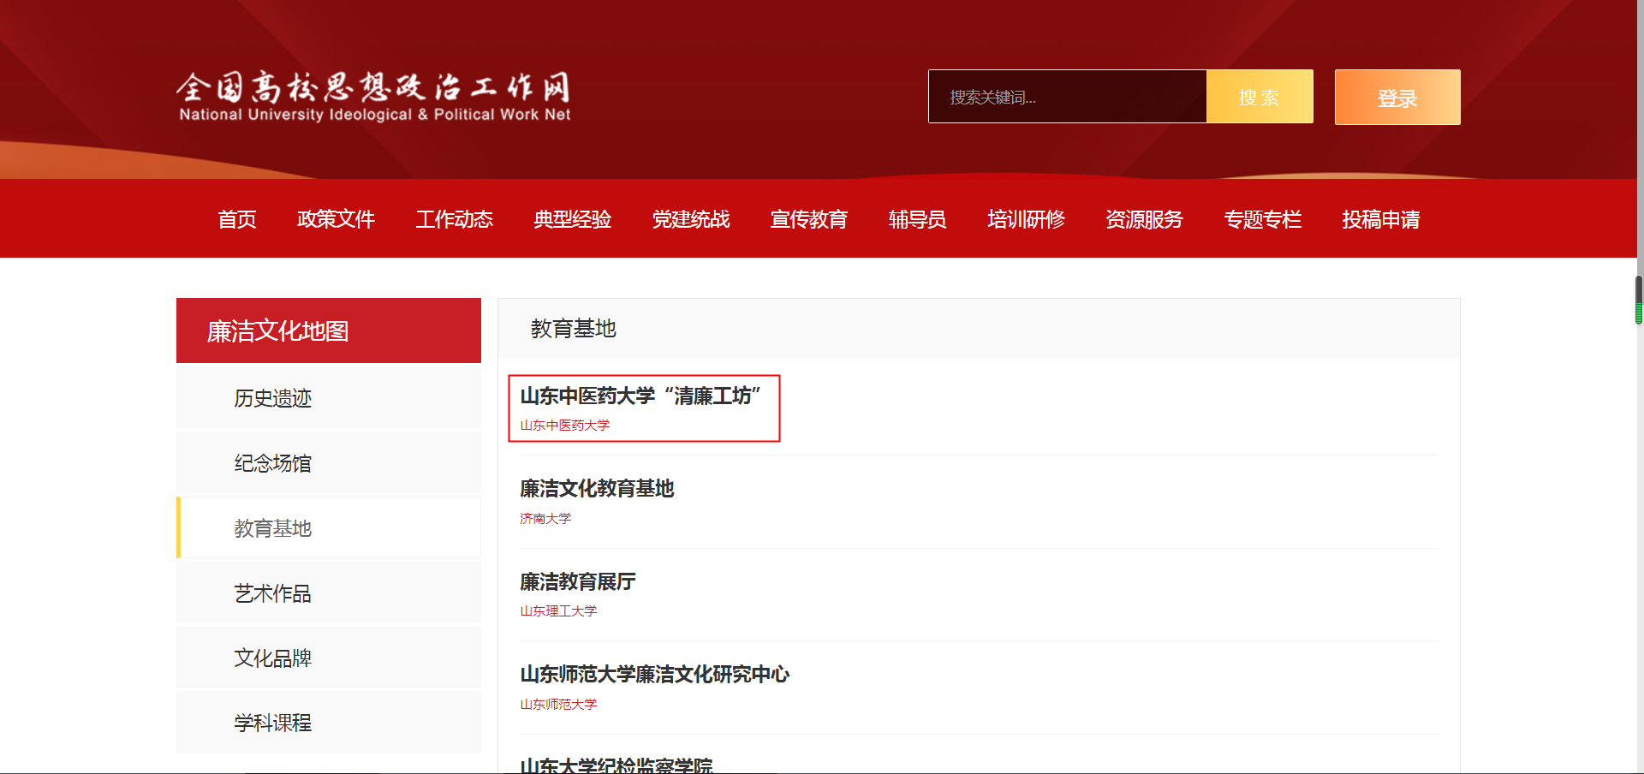Select 纪念场馆 in the sidebar
This screenshot has height=774, width=1644.
pos(329,462)
